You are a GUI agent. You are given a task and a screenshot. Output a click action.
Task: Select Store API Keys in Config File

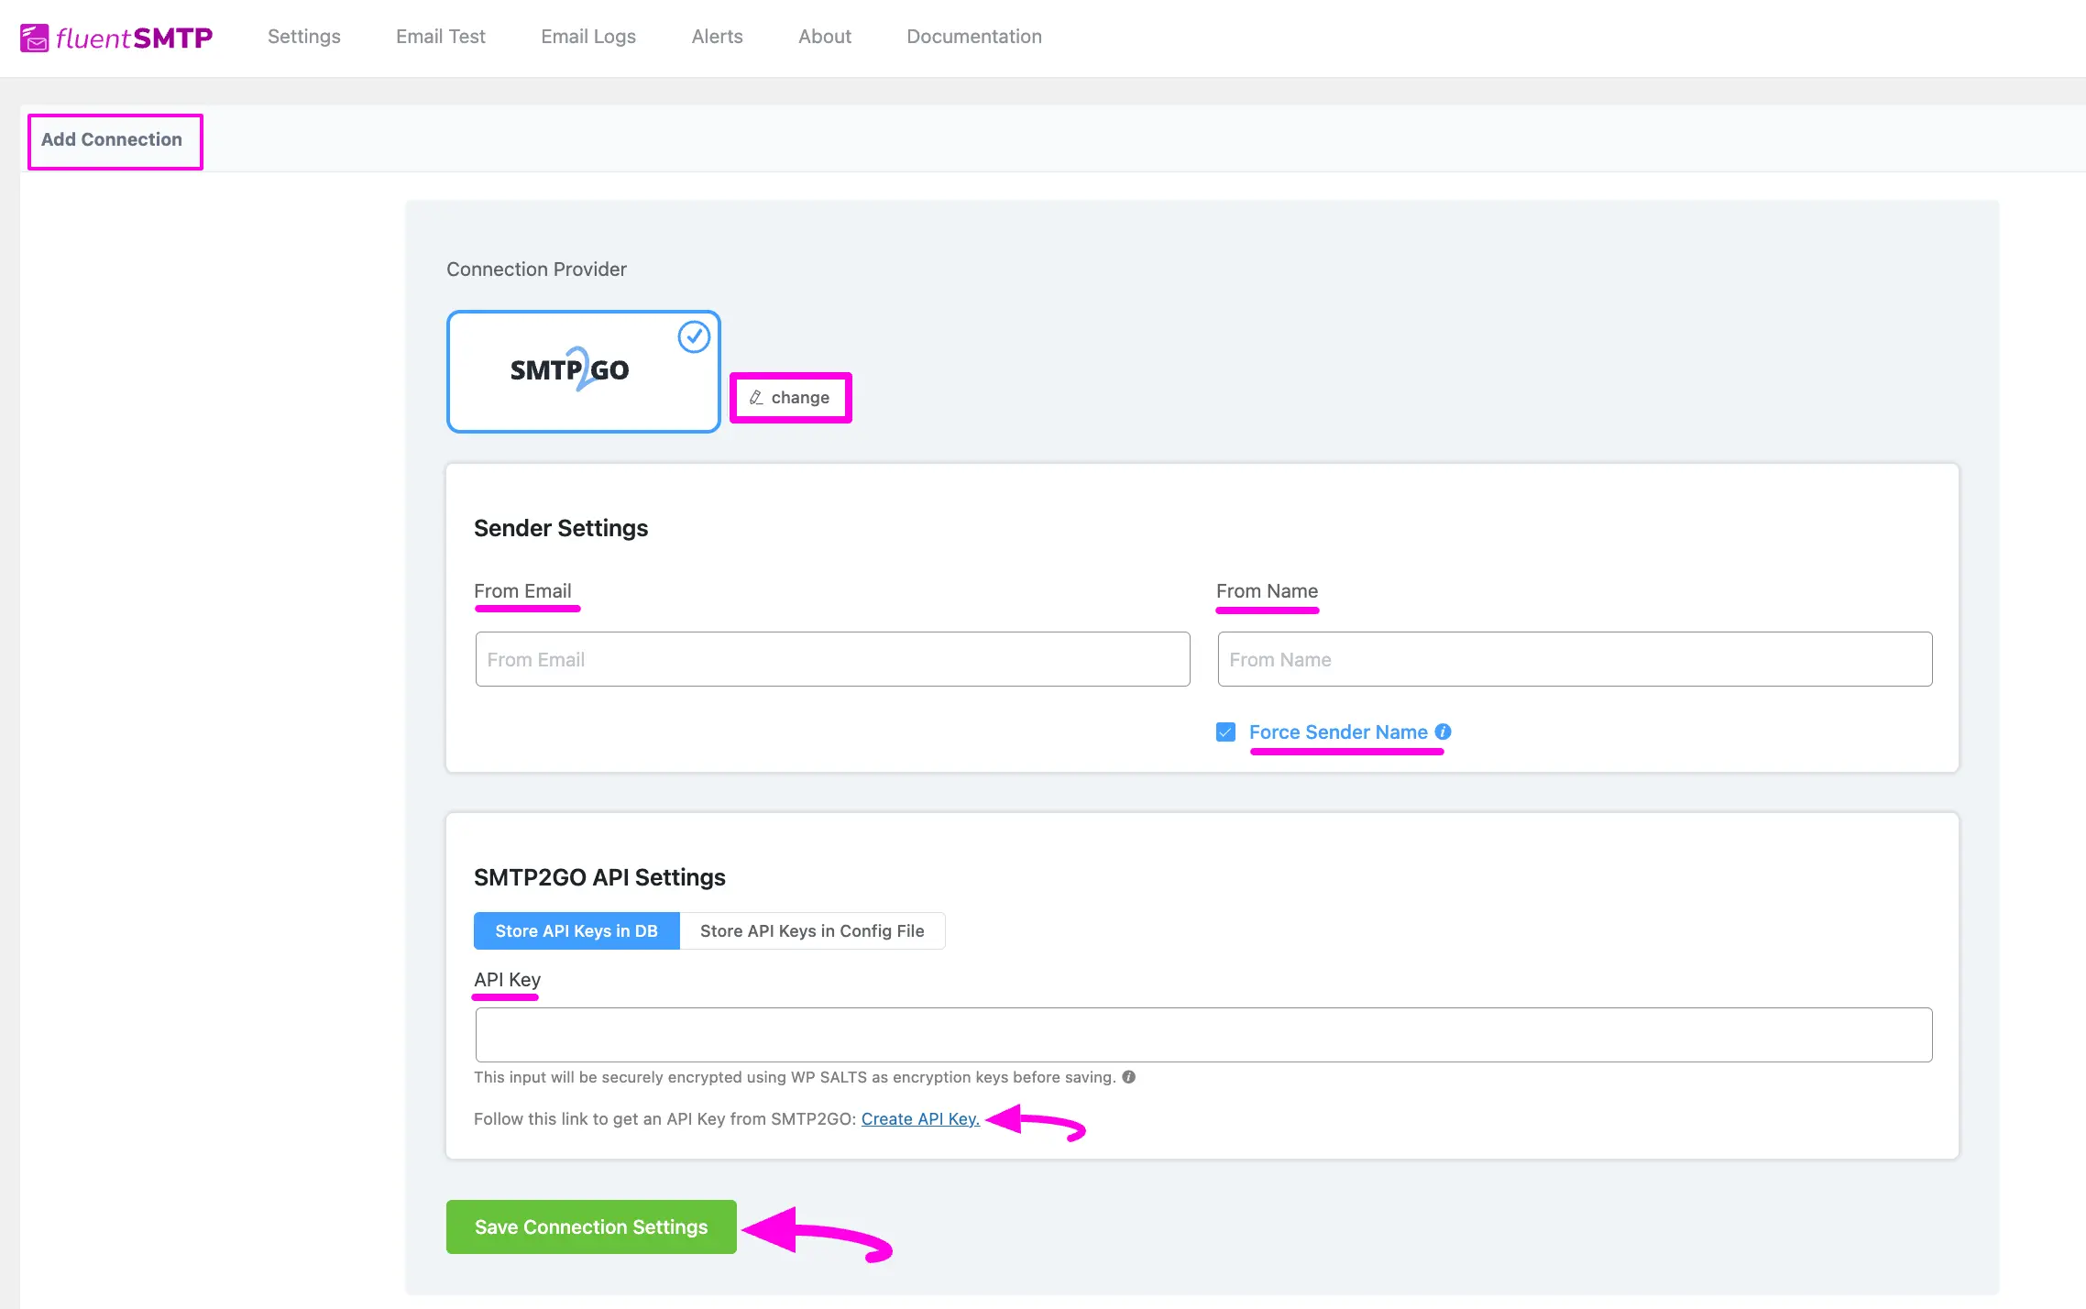click(812, 931)
